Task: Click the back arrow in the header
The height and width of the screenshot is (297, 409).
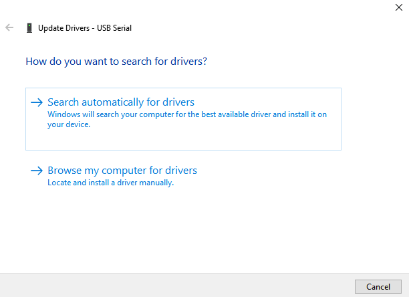Action: pyautogui.click(x=9, y=27)
